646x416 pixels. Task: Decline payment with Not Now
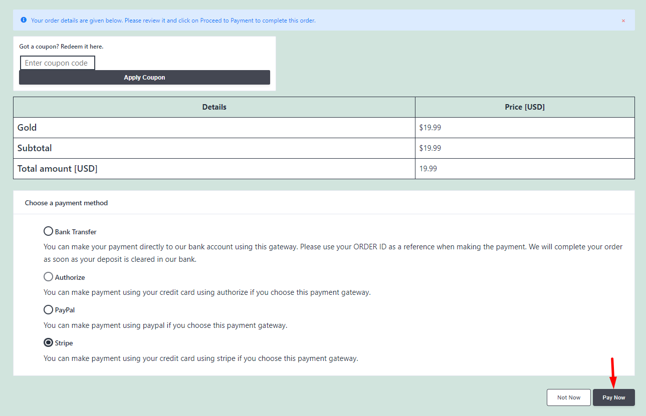click(x=569, y=397)
